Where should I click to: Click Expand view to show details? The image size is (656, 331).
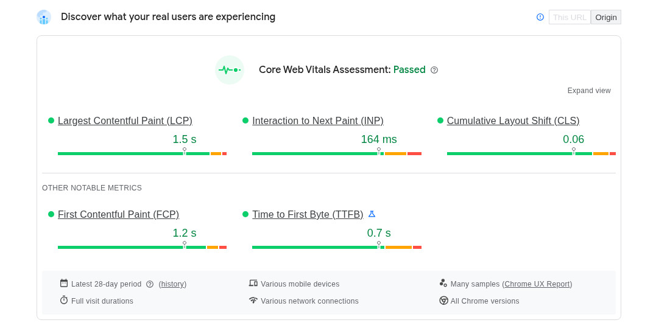589,91
